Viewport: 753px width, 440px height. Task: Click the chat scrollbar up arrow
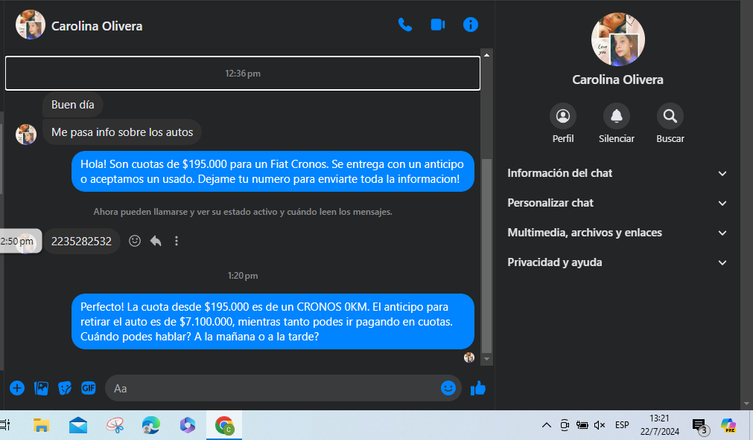click(486, 55)
